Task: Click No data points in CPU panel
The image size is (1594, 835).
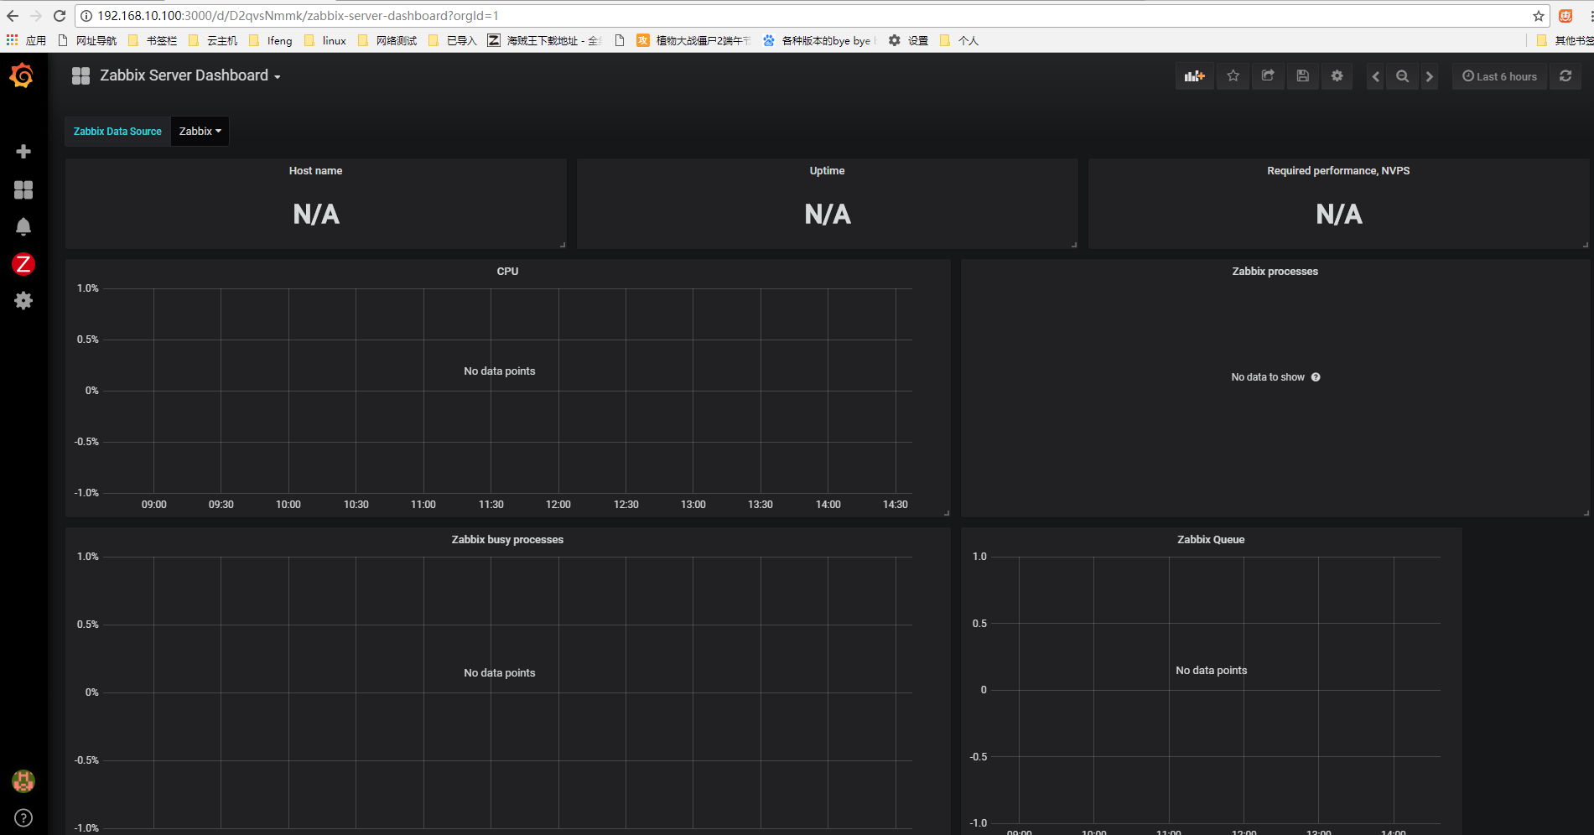Action: [x=500, y=371]
